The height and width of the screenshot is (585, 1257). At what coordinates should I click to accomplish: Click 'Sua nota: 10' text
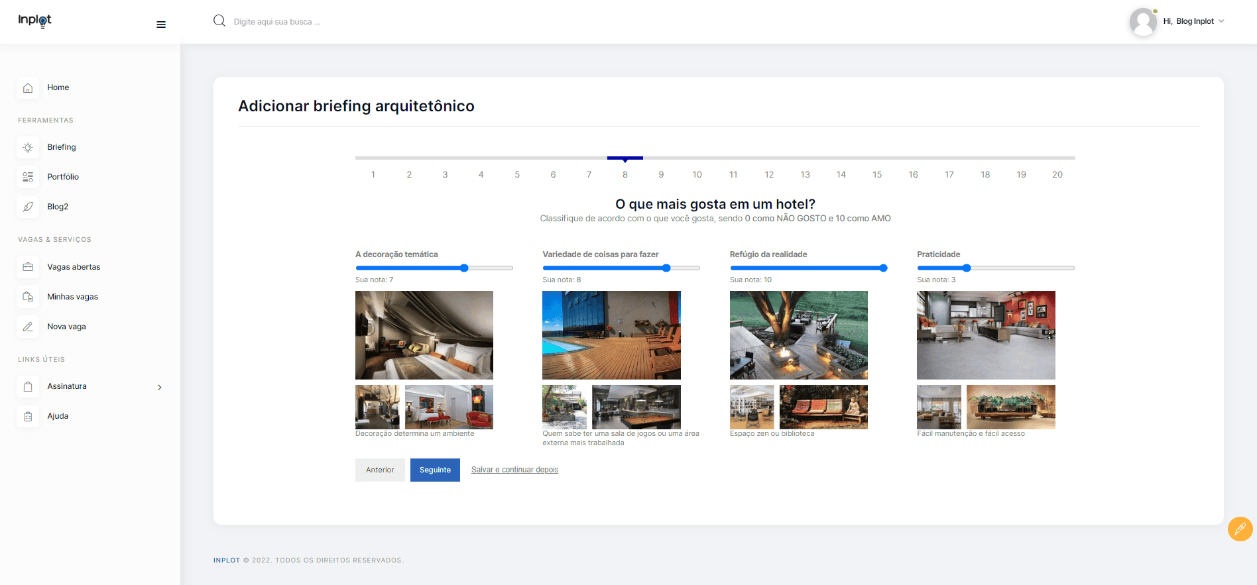click(x=750, y=280)
